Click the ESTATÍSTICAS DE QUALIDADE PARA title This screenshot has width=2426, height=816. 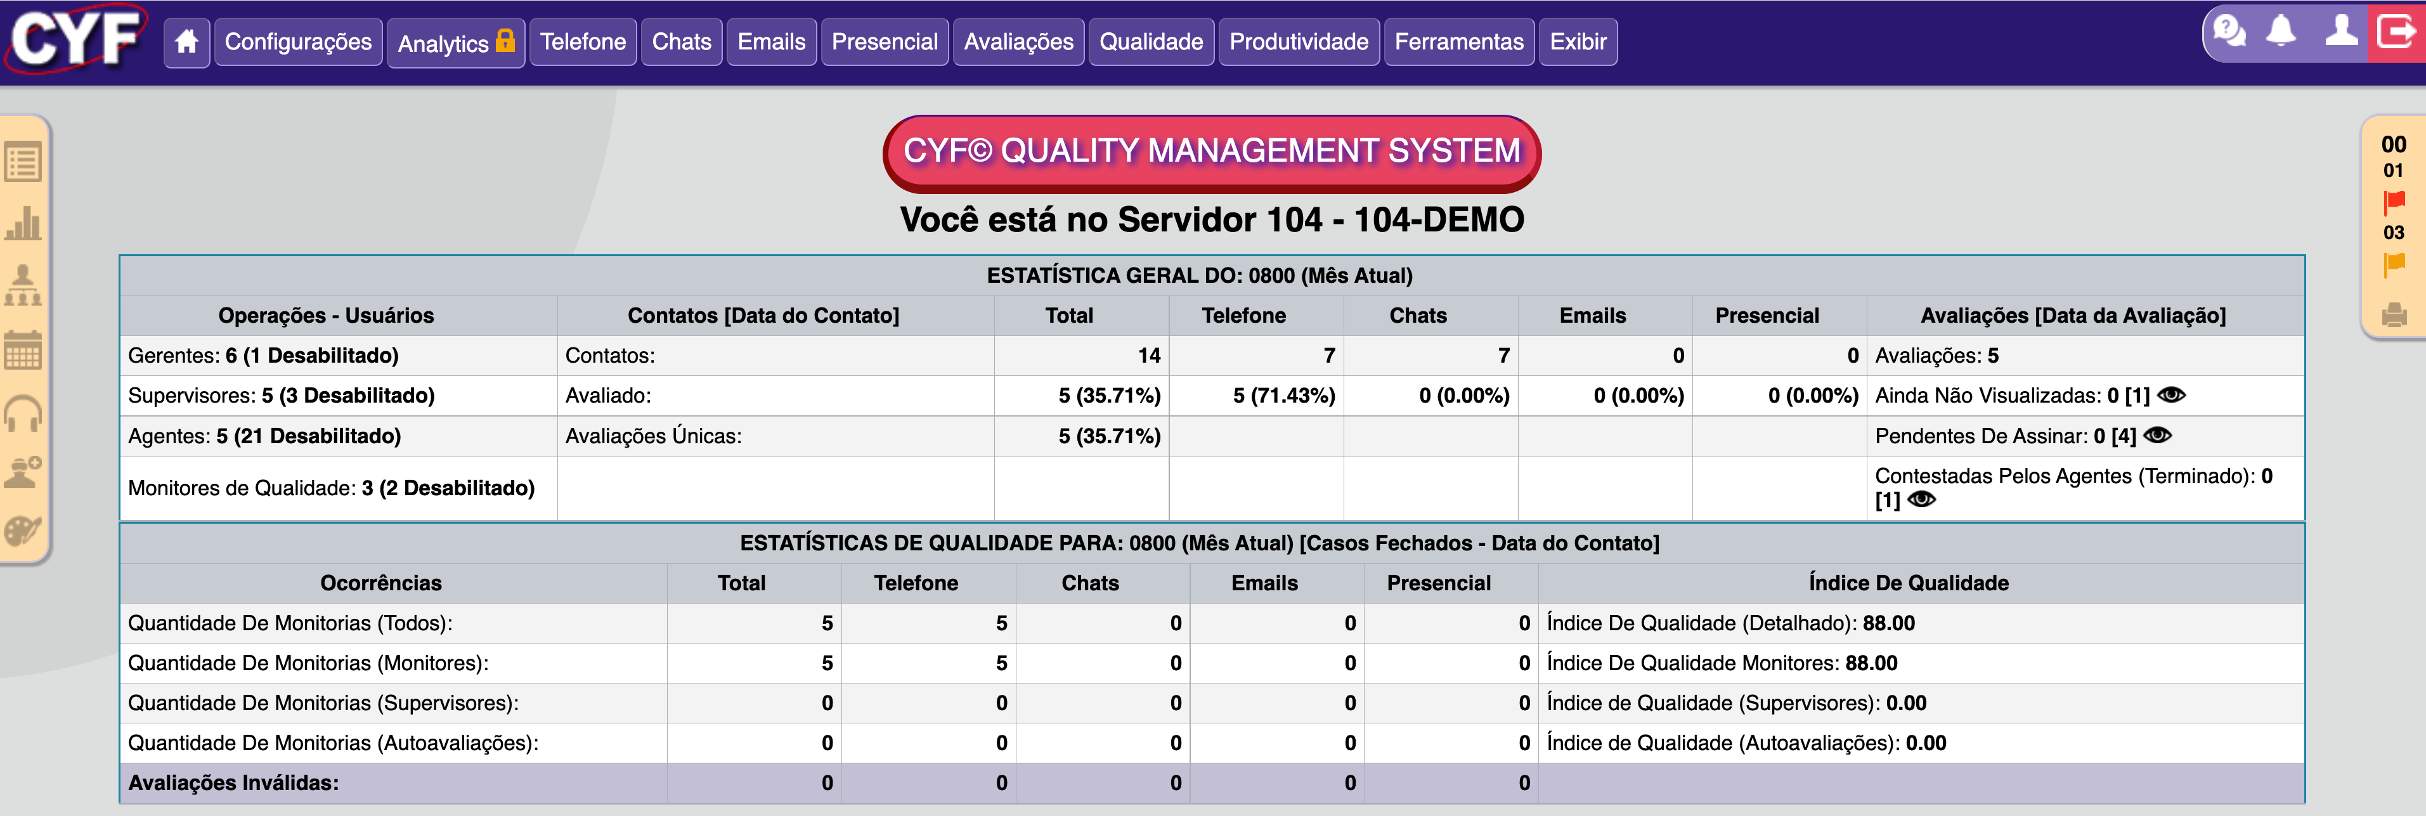(1199, 543)
